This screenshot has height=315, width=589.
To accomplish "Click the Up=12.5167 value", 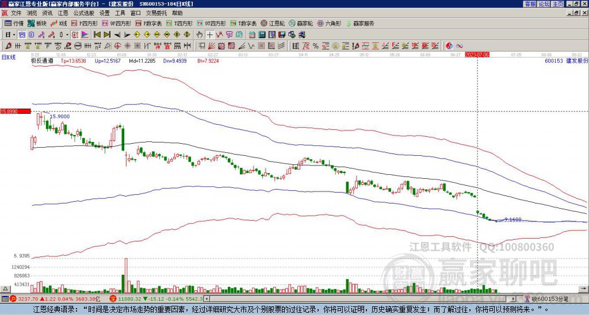I will click(x=108, y=60).
